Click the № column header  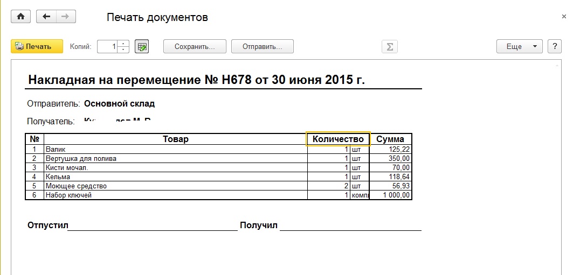pyautogui.click(x=34, y=139)
